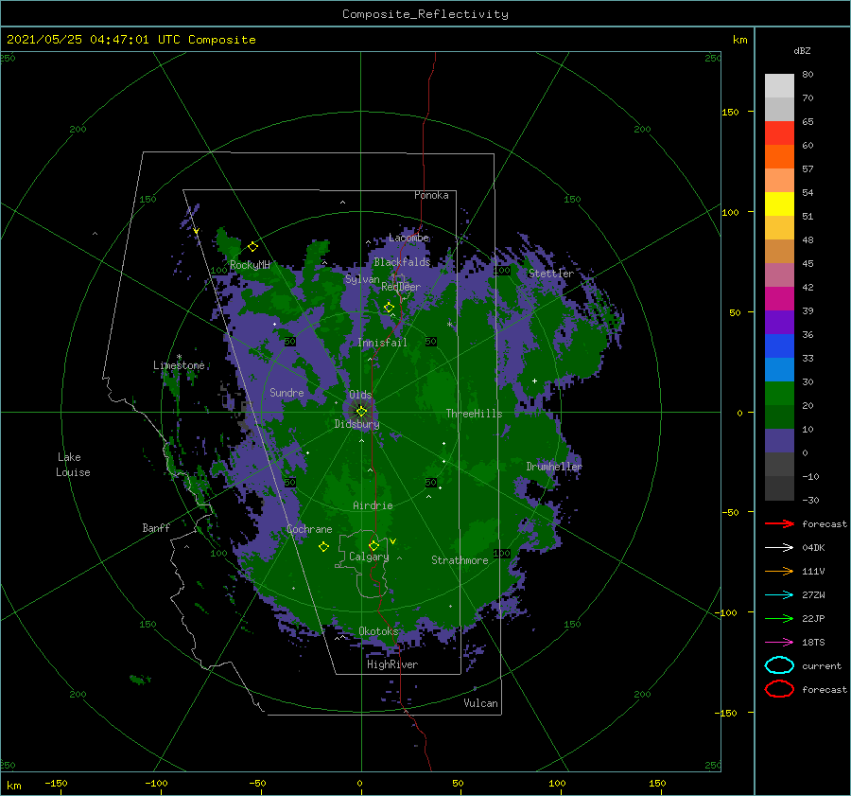Screen dimensions: 851x796
Task: Click the Ponoka label
Action: [431, 195]
